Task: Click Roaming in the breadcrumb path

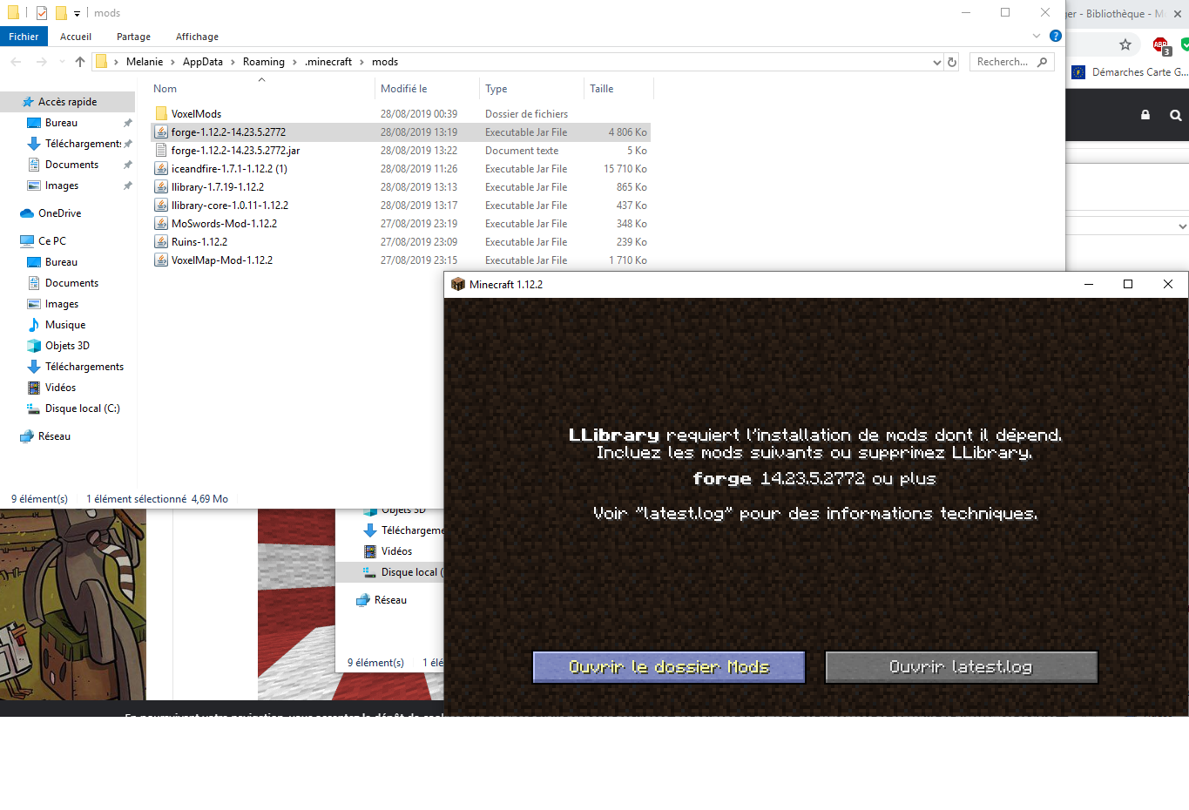Action: [x=264, y=62]
